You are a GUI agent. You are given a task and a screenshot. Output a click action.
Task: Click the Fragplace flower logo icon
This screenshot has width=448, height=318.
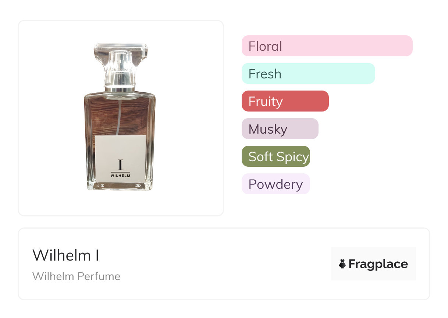pyautogui.click(x=342, y=264)
